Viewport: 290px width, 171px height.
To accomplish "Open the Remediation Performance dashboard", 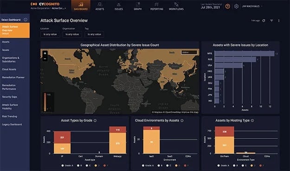I will click(9, 87).
